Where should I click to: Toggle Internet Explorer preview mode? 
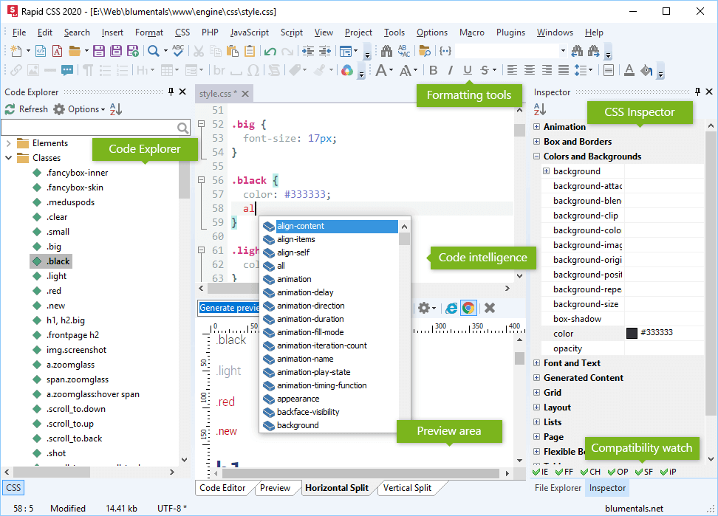pyautogui.click(x=451, y=308)
